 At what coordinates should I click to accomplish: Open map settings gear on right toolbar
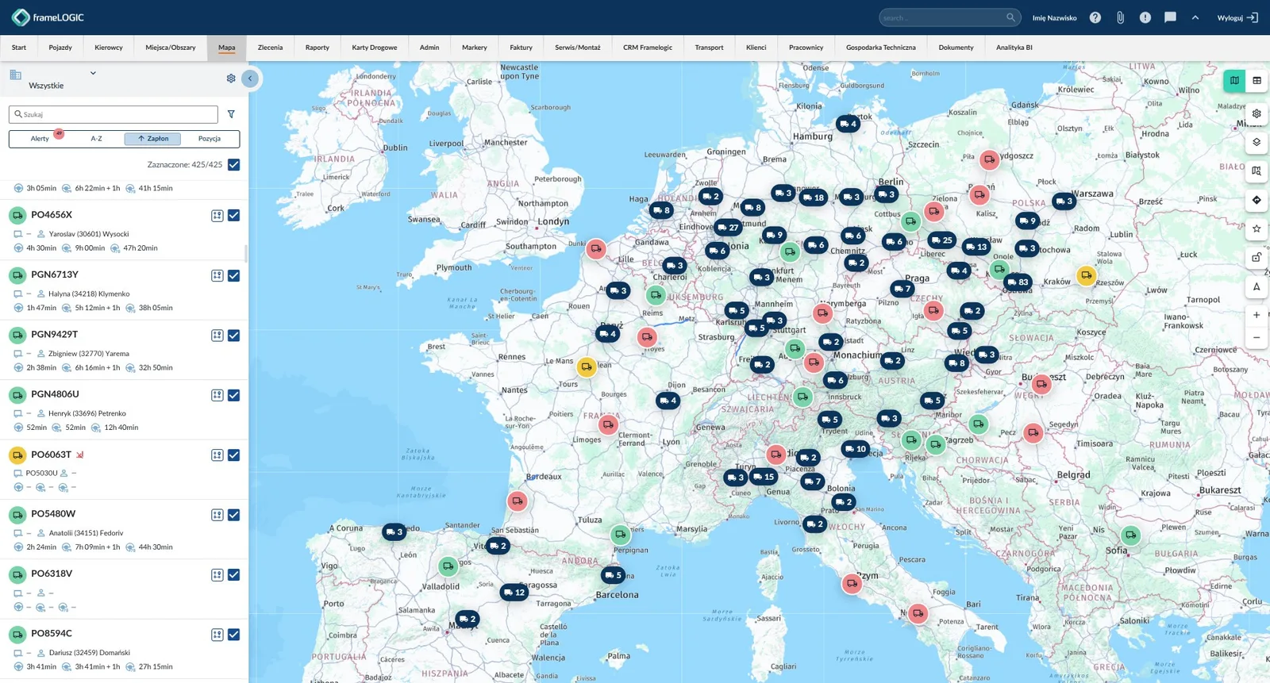[1257, 113]
